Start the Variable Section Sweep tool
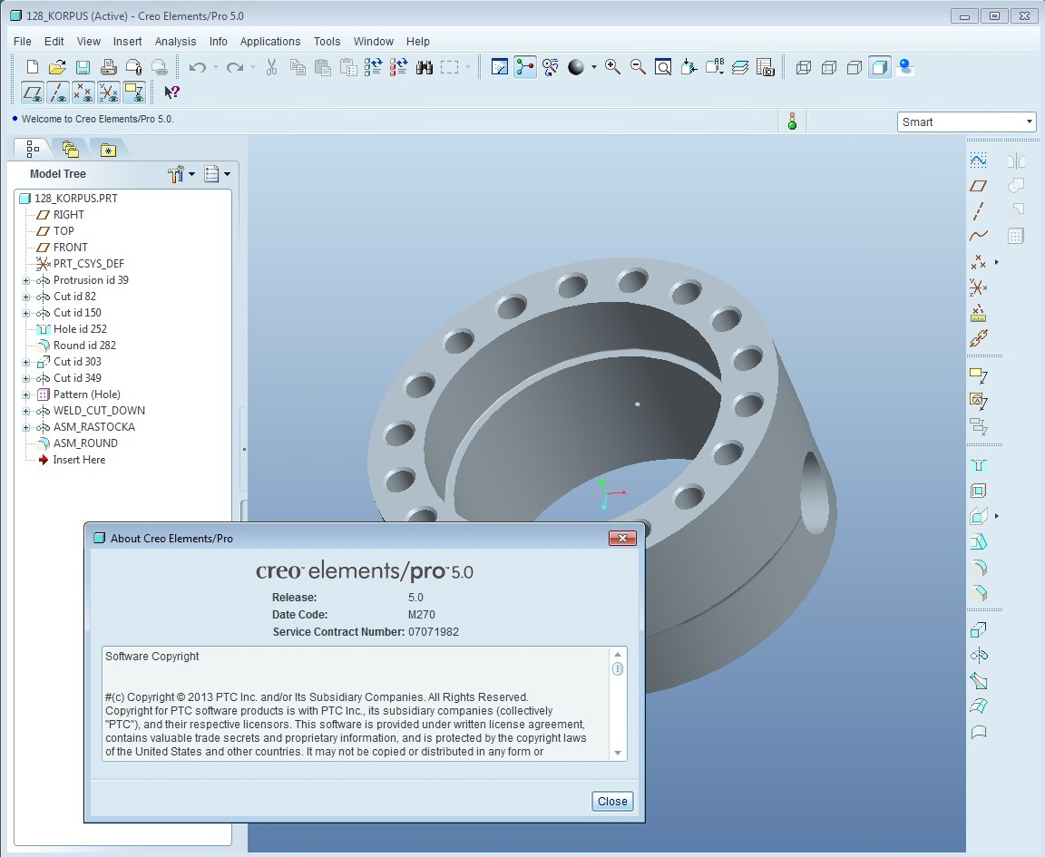The height and width of the screenshot is (857, 1045). (x=979, y=681)
